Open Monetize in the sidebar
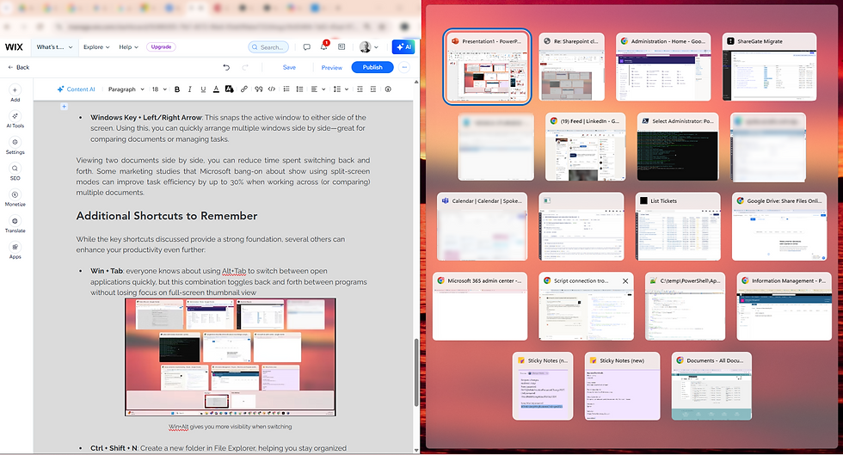The image size is (843, 455). 15,199
